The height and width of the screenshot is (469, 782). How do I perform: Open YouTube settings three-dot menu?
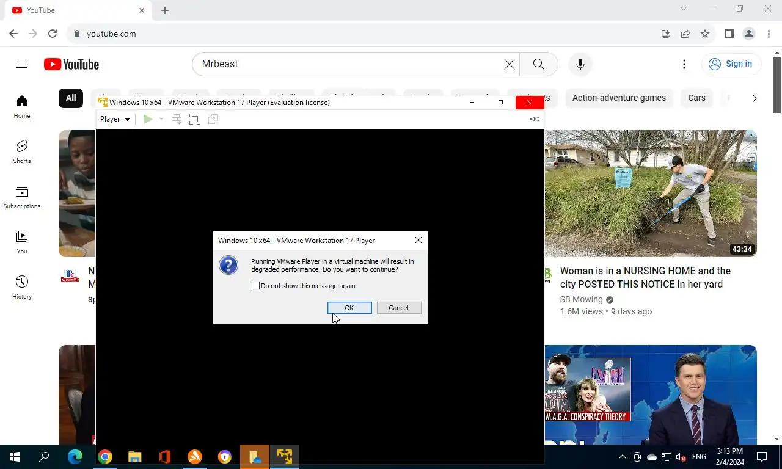point(684,64)
